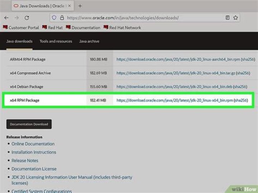Viewport: 258px width, 193px height.
Task: Open the Installation Instructions link
Action: click(34, 152)
